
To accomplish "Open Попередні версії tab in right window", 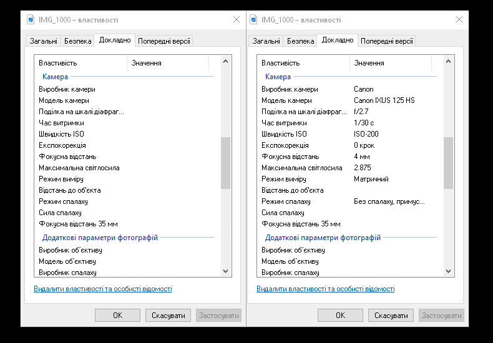I will (x=386, y=41).
